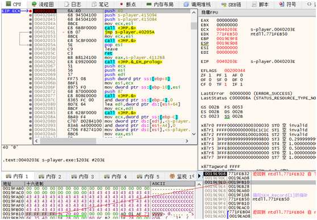Screen dimensions: 317x220
Task: Toggle breakpoint dot on 'push s-player.415084' row
Action: point(30,19)
